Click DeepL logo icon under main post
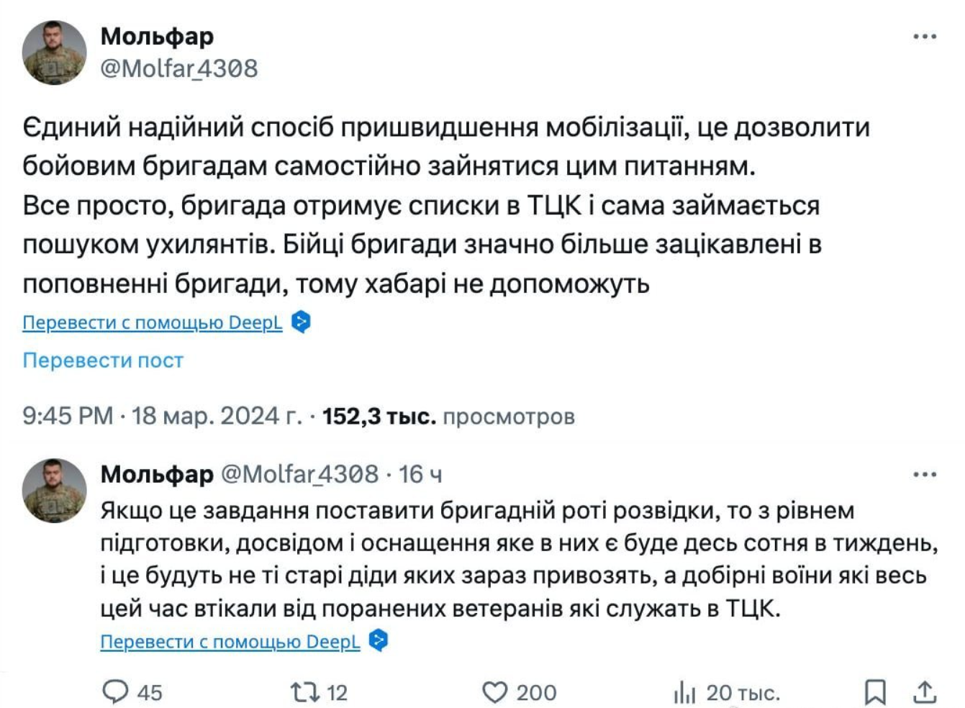 tap(301, 322)
